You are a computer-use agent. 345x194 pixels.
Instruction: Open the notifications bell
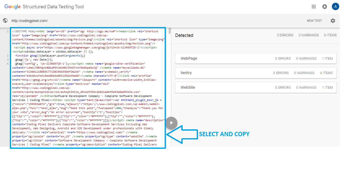pos(325,7)
